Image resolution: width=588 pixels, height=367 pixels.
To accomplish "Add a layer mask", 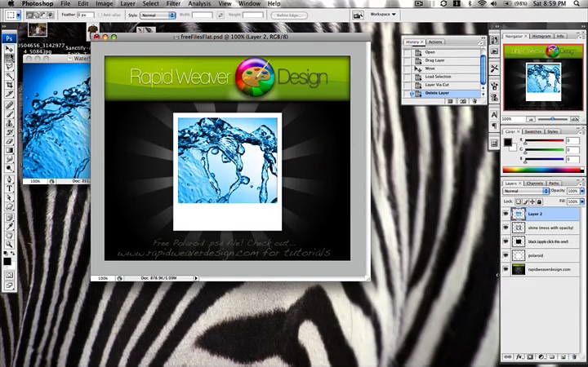I will click(x=530, y=357).
